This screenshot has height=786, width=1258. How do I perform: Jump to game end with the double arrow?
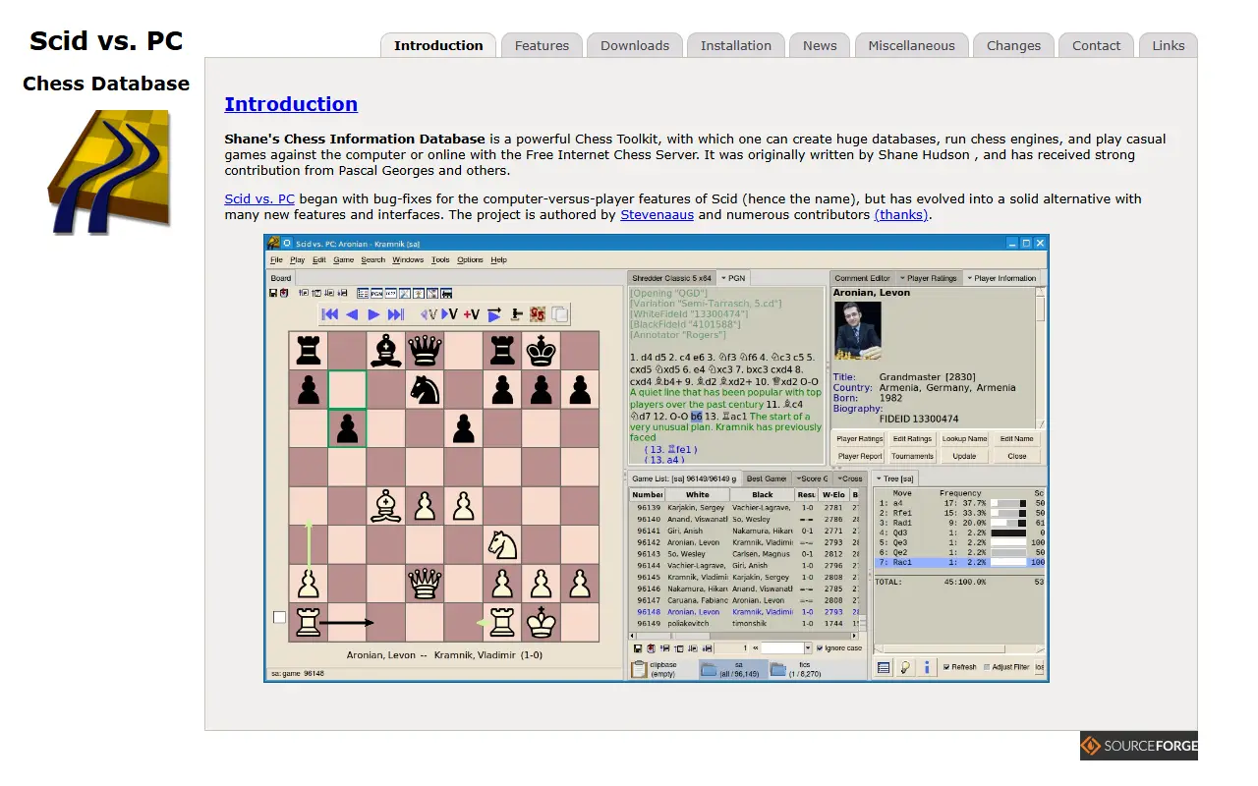[x=396, y=314]
